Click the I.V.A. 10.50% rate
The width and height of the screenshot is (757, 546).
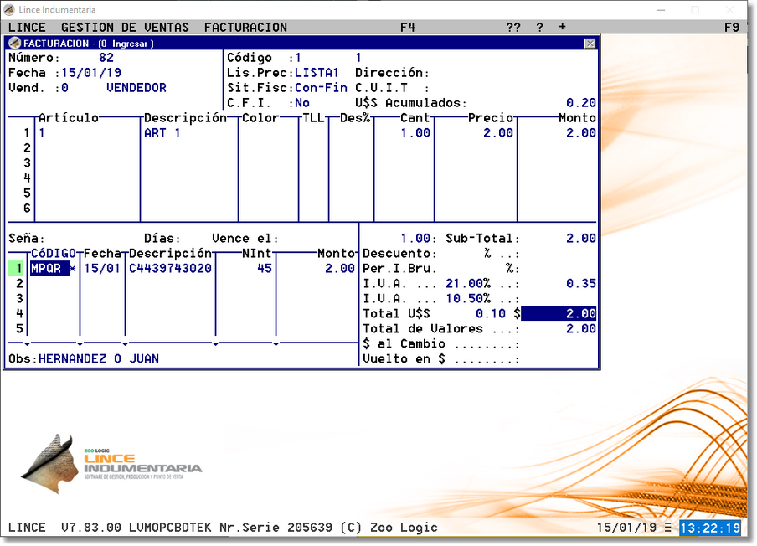[x=468, y=299]
